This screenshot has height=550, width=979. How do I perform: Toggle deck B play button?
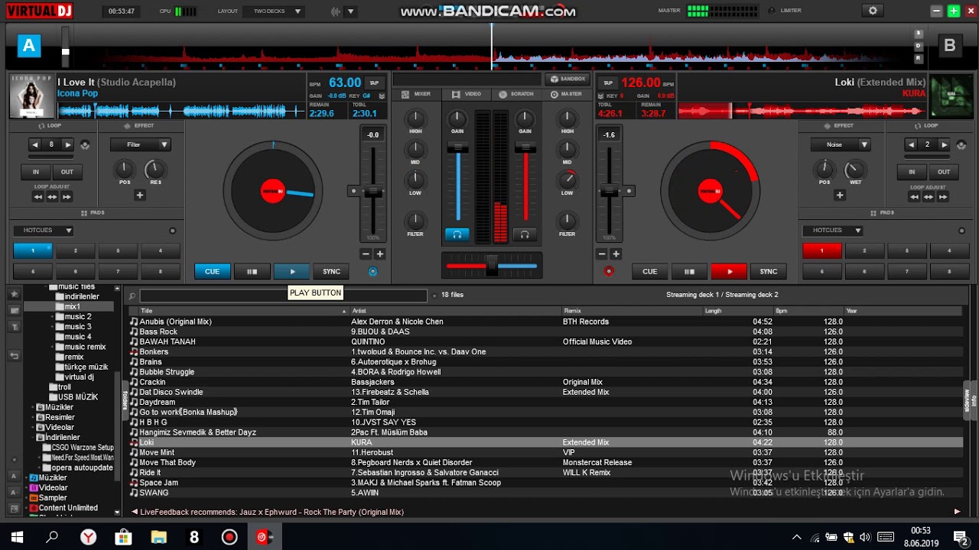coord(729,271)
